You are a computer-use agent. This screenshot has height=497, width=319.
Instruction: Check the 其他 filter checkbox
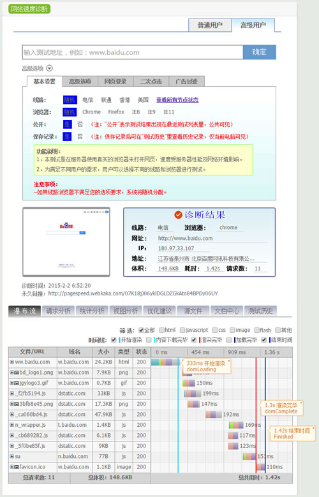click(278, 330)
